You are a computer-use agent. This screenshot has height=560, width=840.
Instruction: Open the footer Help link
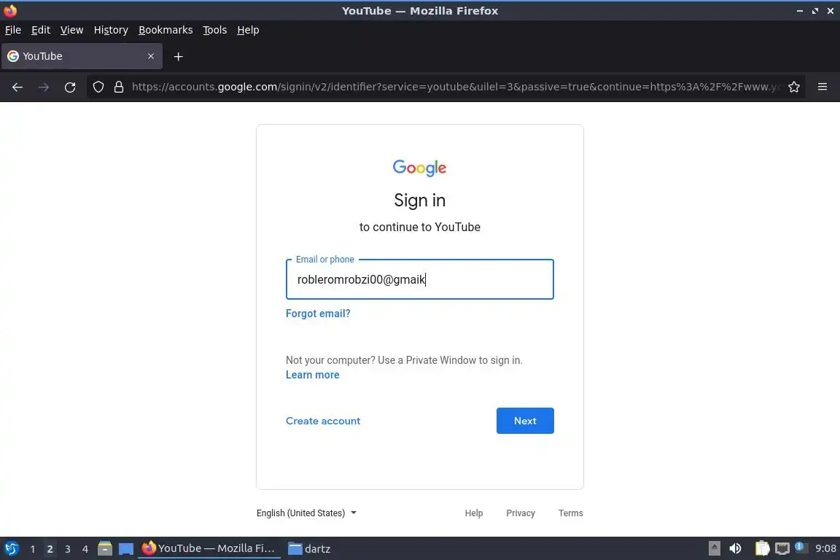point(473,513)
